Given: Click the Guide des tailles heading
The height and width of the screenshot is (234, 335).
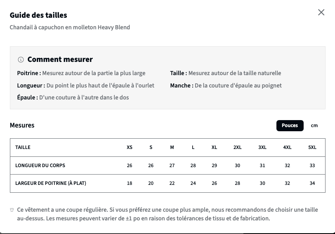Looking at the screenshot, I should (38, 15).
